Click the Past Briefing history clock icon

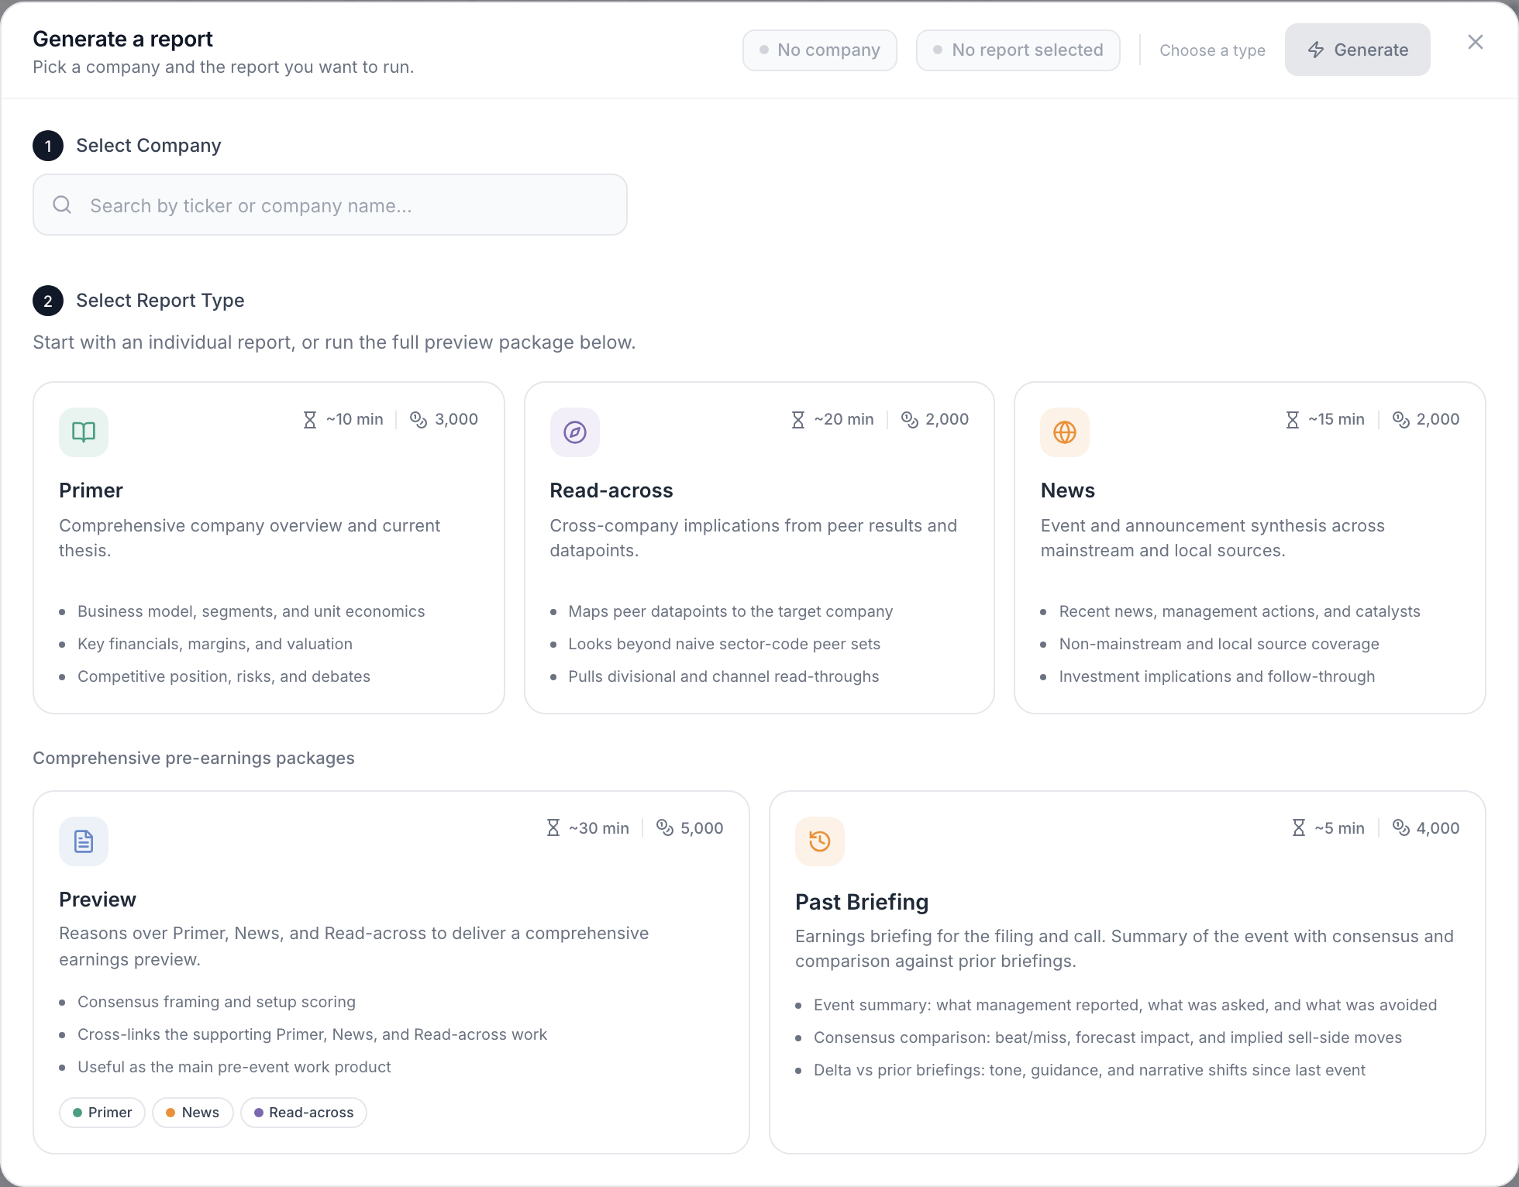coord(820,841)
